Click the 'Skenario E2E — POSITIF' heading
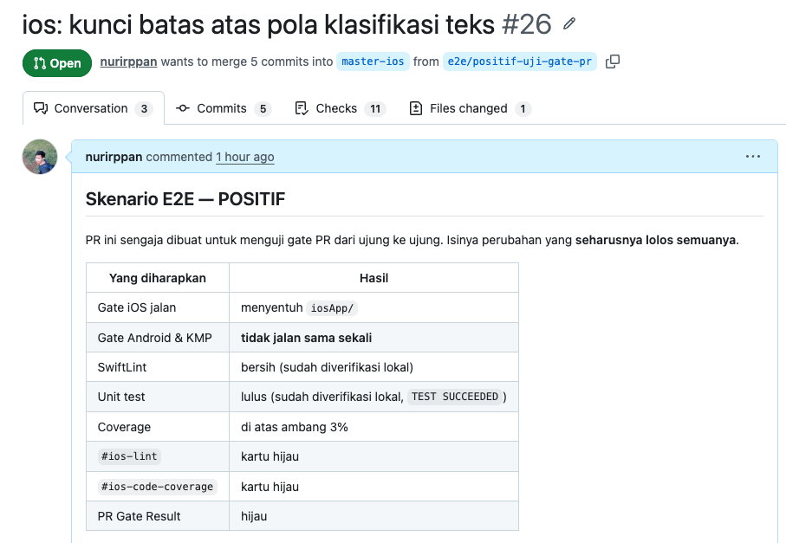The image size is (786, 543). point(185,199)
